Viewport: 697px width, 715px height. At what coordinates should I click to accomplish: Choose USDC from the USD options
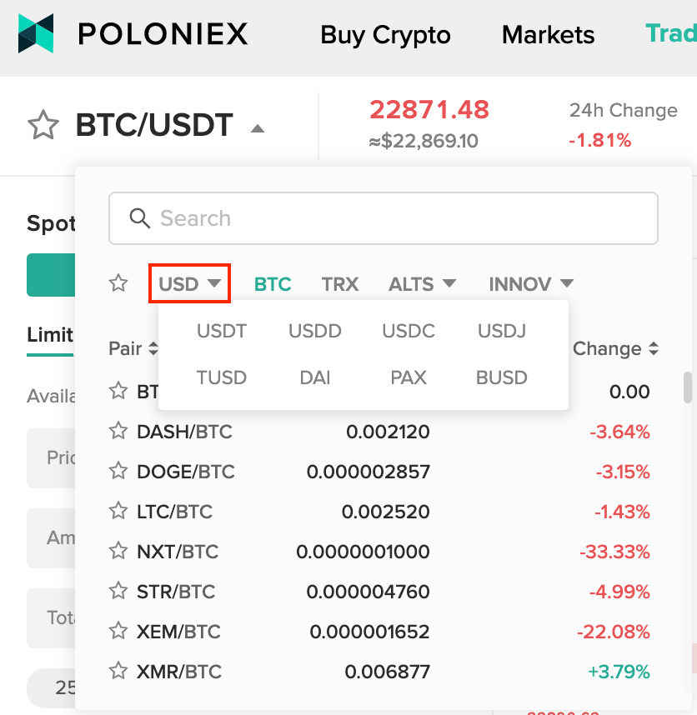(x=409, y=331)
